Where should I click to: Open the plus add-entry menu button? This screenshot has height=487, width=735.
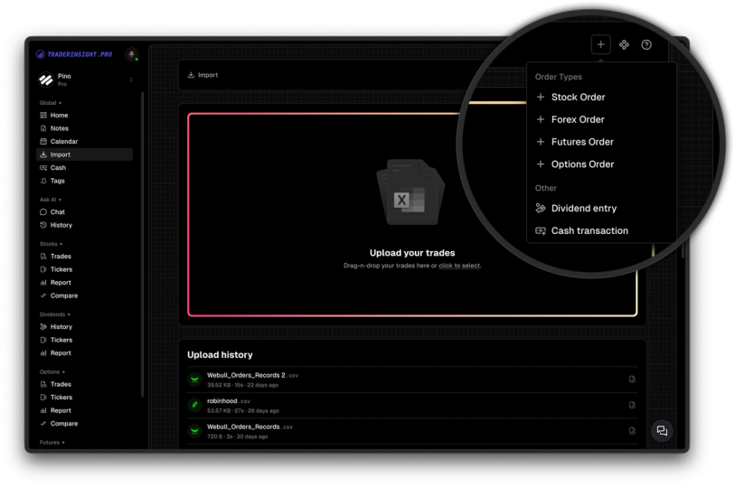click(x=600, y=45)
